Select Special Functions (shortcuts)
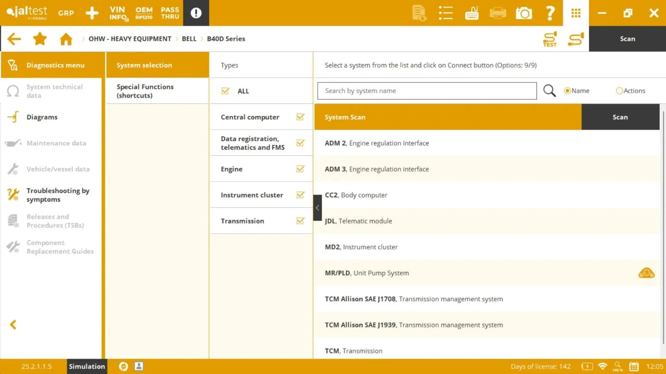 coord(157,91)
